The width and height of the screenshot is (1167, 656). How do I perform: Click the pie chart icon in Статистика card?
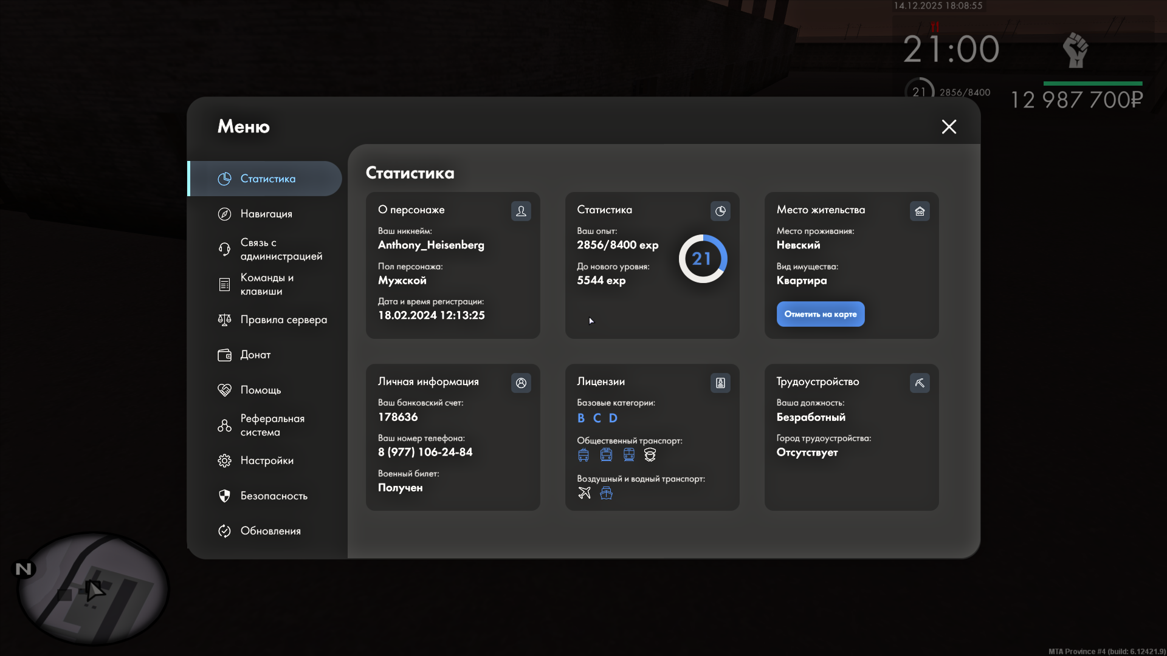pos(720,211)
